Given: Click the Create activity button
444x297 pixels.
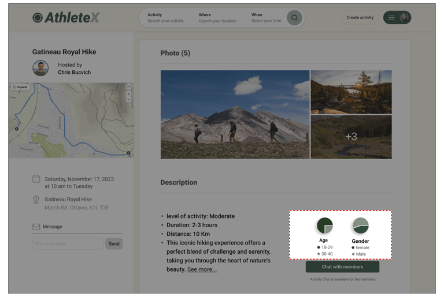Looking at the screenshot, I should (360, 17).
